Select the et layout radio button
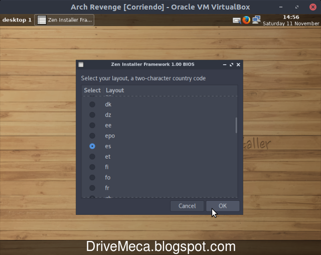Image resolution: width=321 pixels, height=255 pixels. 92,157
